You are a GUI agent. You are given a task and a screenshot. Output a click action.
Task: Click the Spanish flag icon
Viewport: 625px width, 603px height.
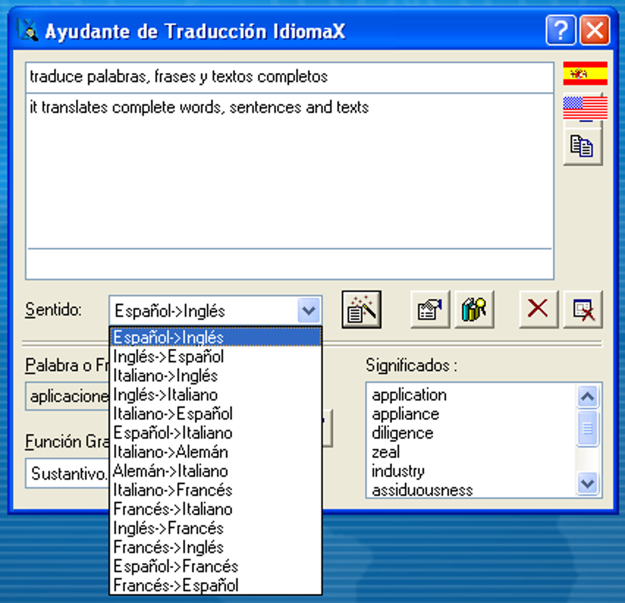pyautogui.click(x=585, y=74)
